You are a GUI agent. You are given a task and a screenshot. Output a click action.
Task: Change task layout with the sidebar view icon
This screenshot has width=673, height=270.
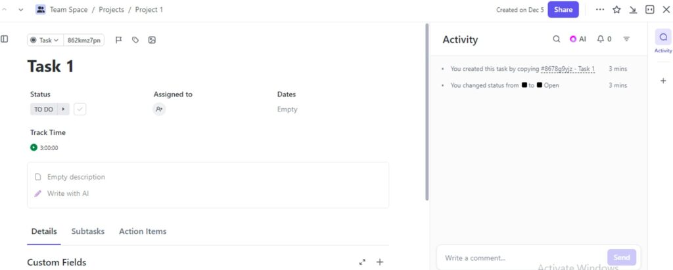[650, 9]
